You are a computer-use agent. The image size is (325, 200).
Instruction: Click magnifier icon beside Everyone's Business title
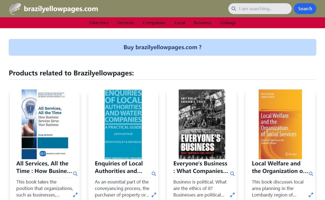coord(232,174)
